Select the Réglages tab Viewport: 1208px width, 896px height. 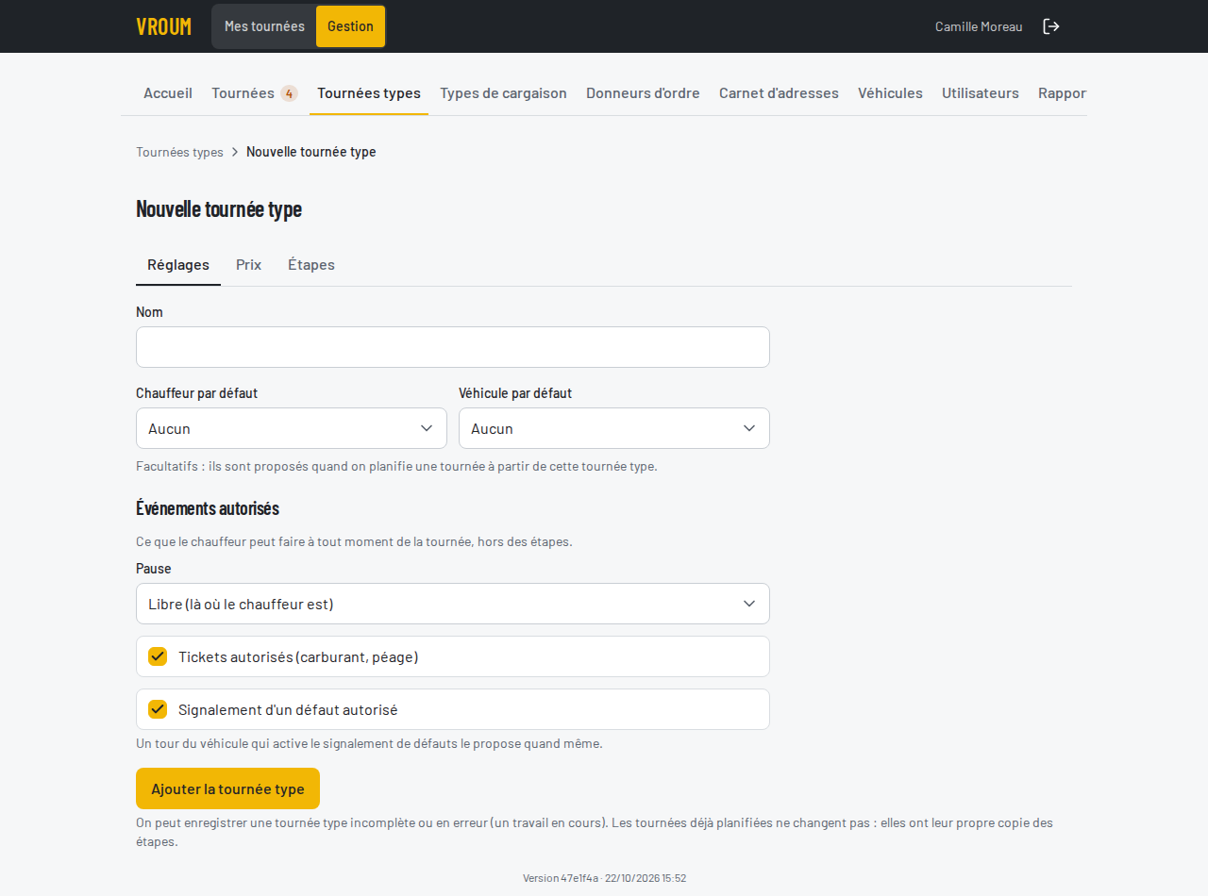tap(178, 265)
